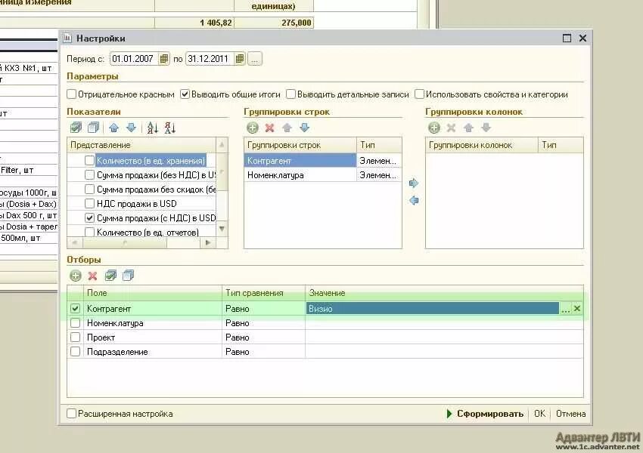Select Равно comparison for Контрагент filter

(263, 309)
